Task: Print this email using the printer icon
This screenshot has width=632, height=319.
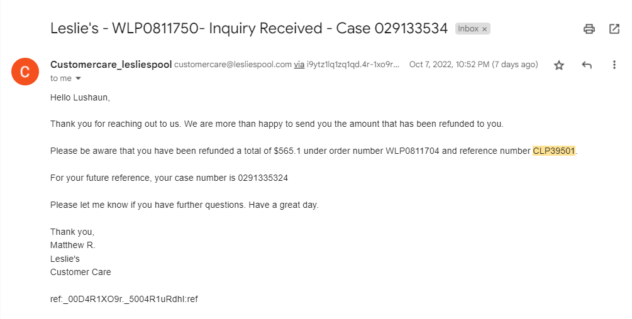Action: pyautogui.click(x=589, y=29)
